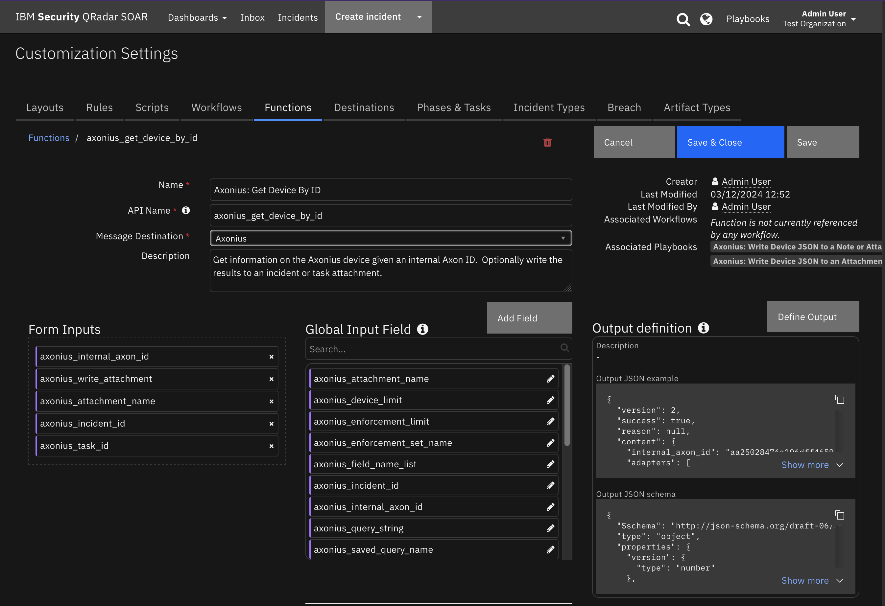Select axonius_write_attachment form input row
885x606 pixels.
pos(157,379)
